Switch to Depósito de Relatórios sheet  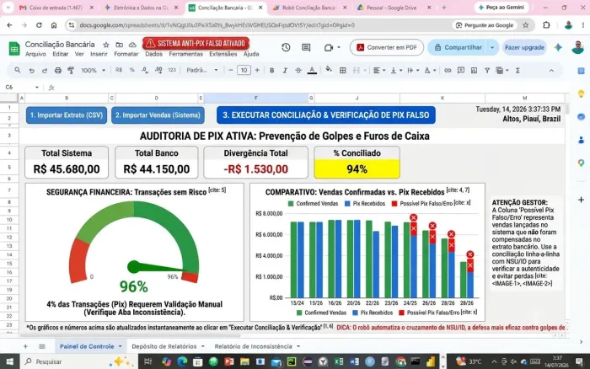(164, 346)
